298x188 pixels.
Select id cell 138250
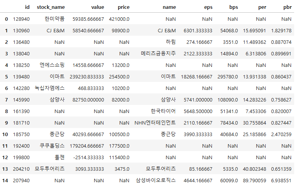(21, 65)
